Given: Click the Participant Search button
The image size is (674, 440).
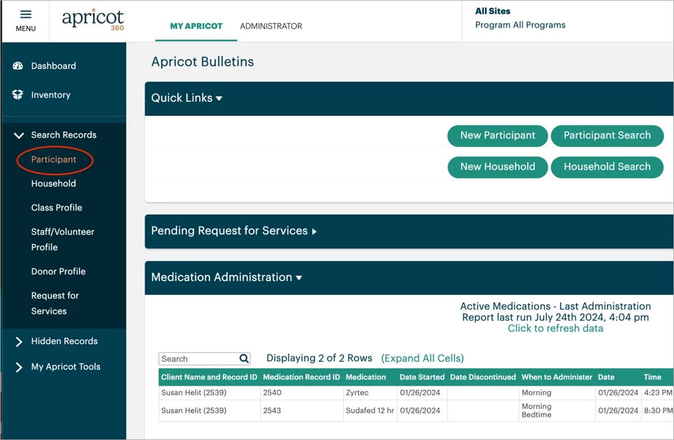Looking at the screenshot, I should pyautogui.click(x=607, y=136).
